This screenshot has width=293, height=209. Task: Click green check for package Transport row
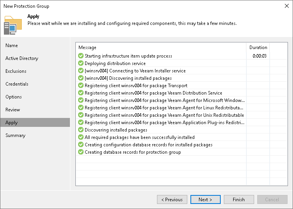click(81, 85)
